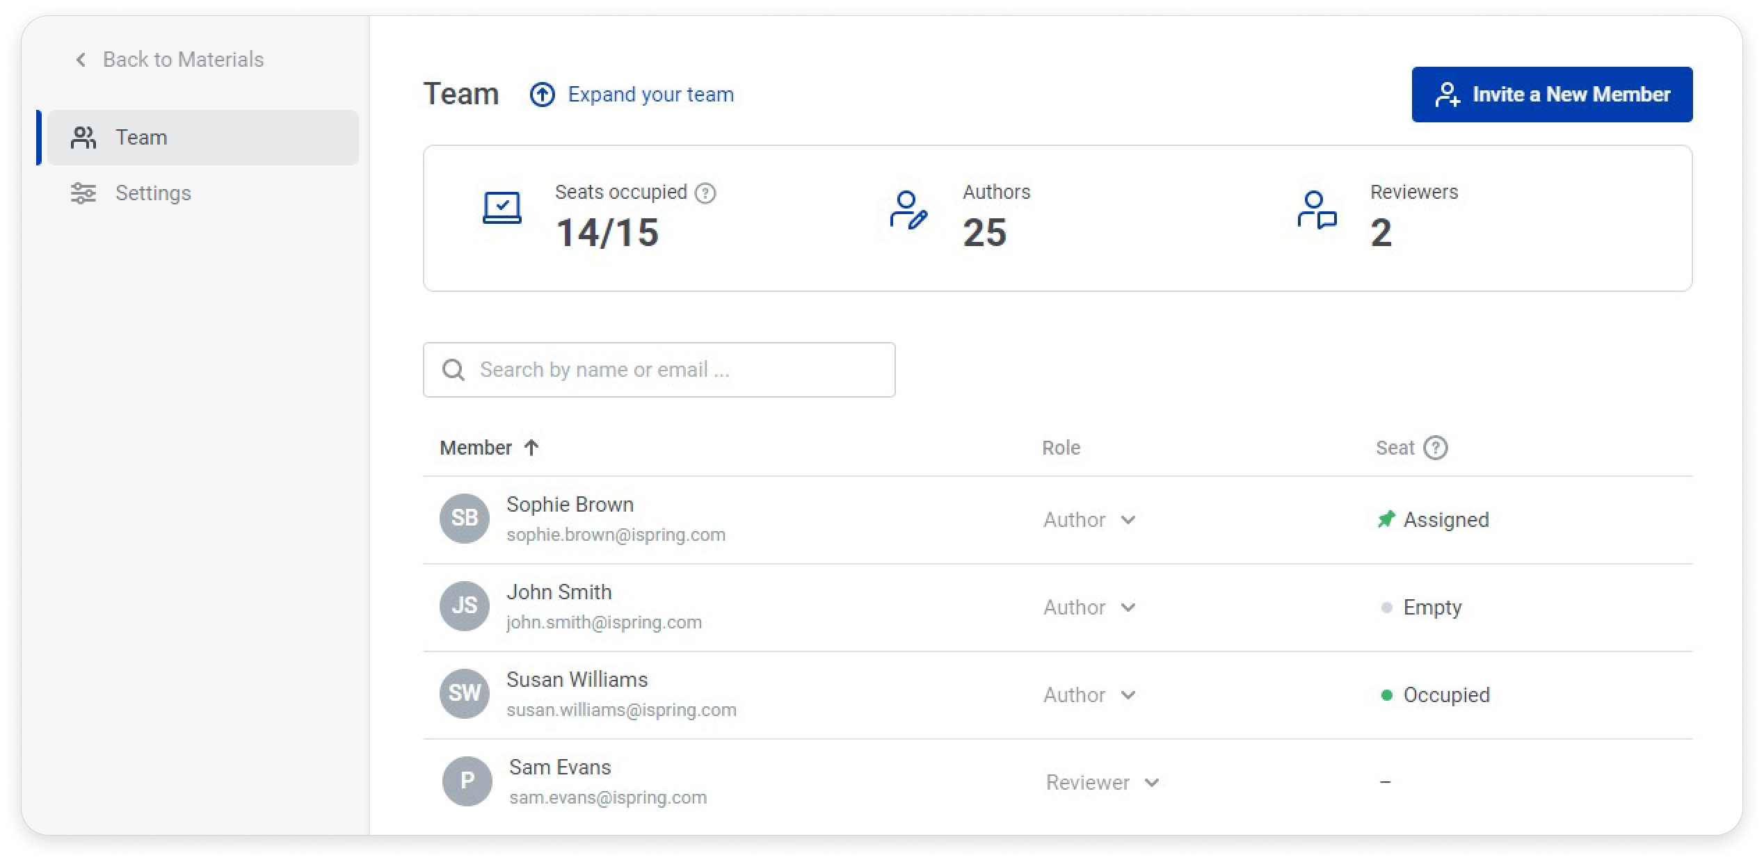
Task: Click Susan Williams's Occupied seat status
Action: [1446, 695]
